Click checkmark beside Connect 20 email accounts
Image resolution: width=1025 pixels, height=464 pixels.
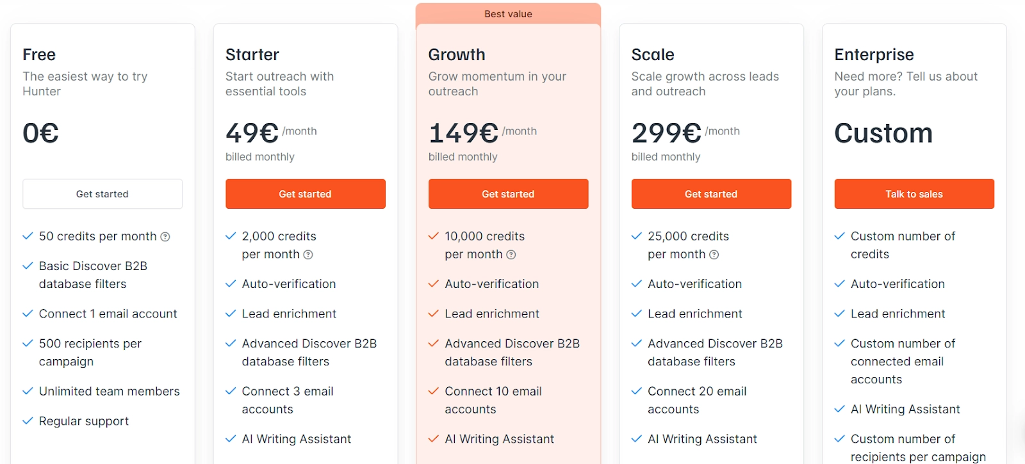637,391
